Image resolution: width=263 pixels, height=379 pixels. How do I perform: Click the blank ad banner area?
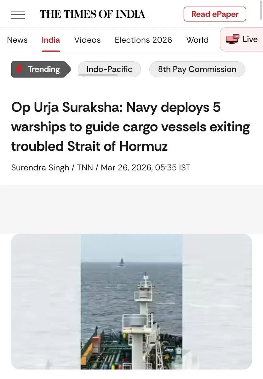tap(131, 209)
